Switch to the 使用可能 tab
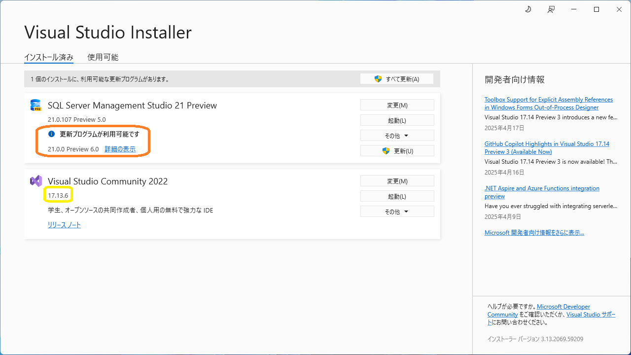Viewport: 631px width, 355px height. coord(103,57)
